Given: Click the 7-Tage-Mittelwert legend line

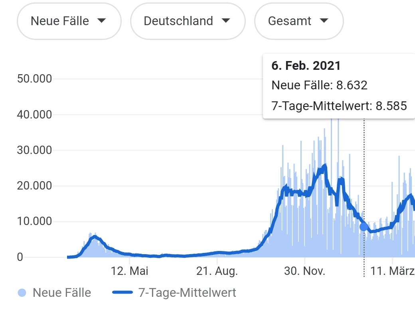Looking at the screenshot, I should (123, 293).
